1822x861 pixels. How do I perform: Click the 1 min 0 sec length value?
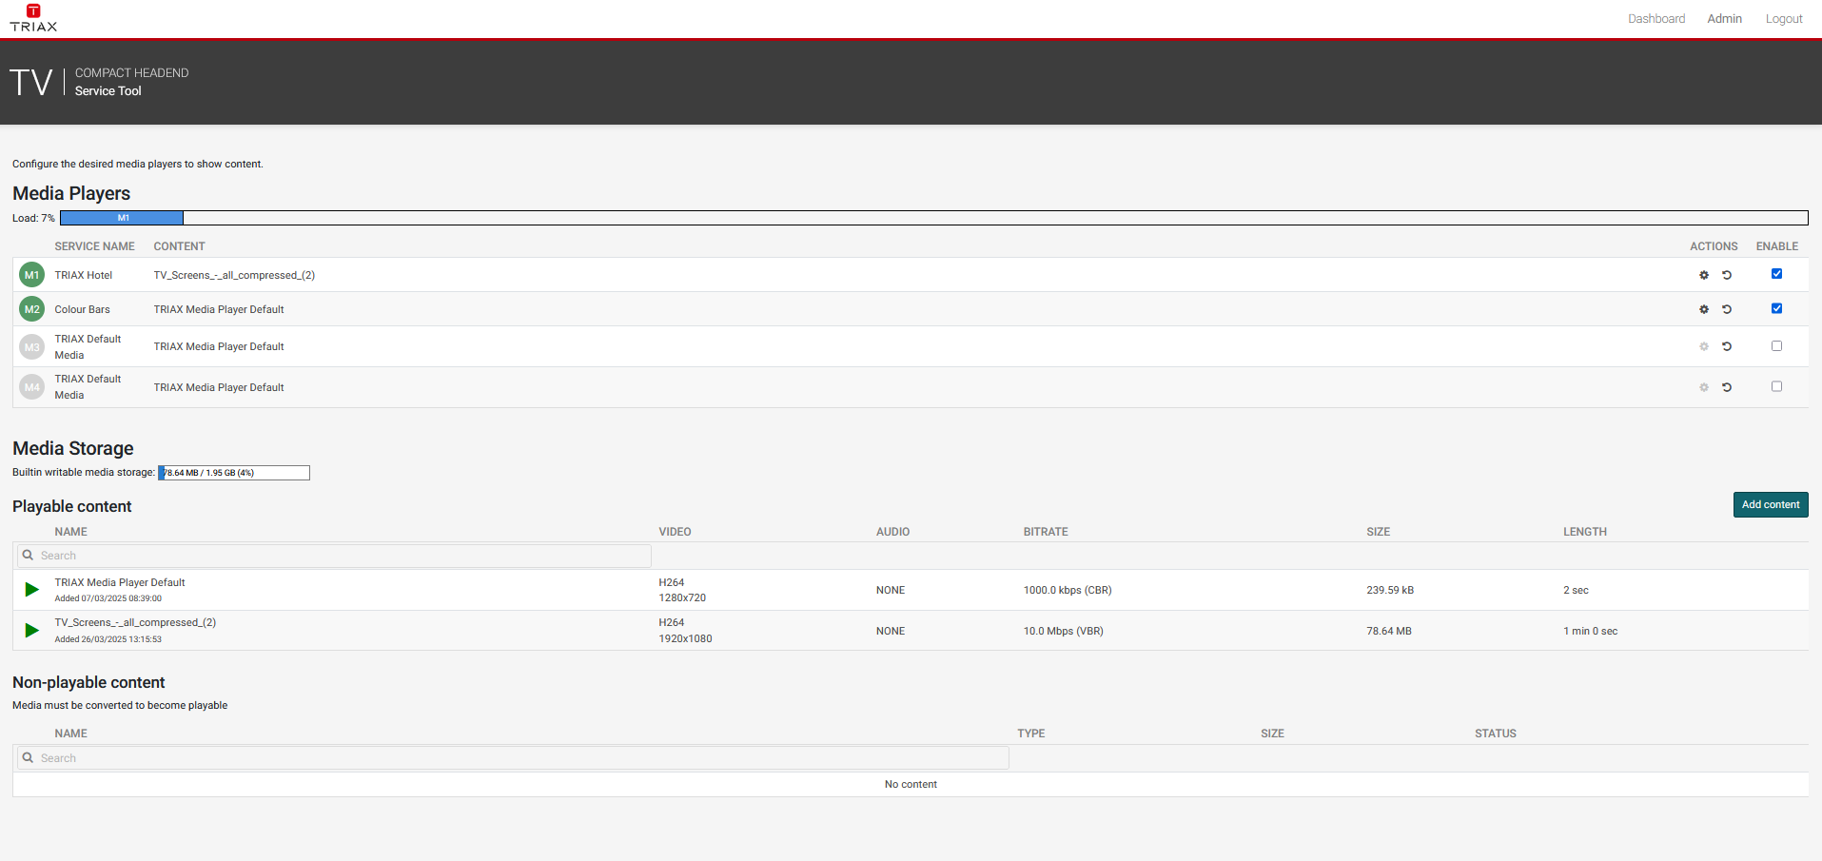(1590, 631)
